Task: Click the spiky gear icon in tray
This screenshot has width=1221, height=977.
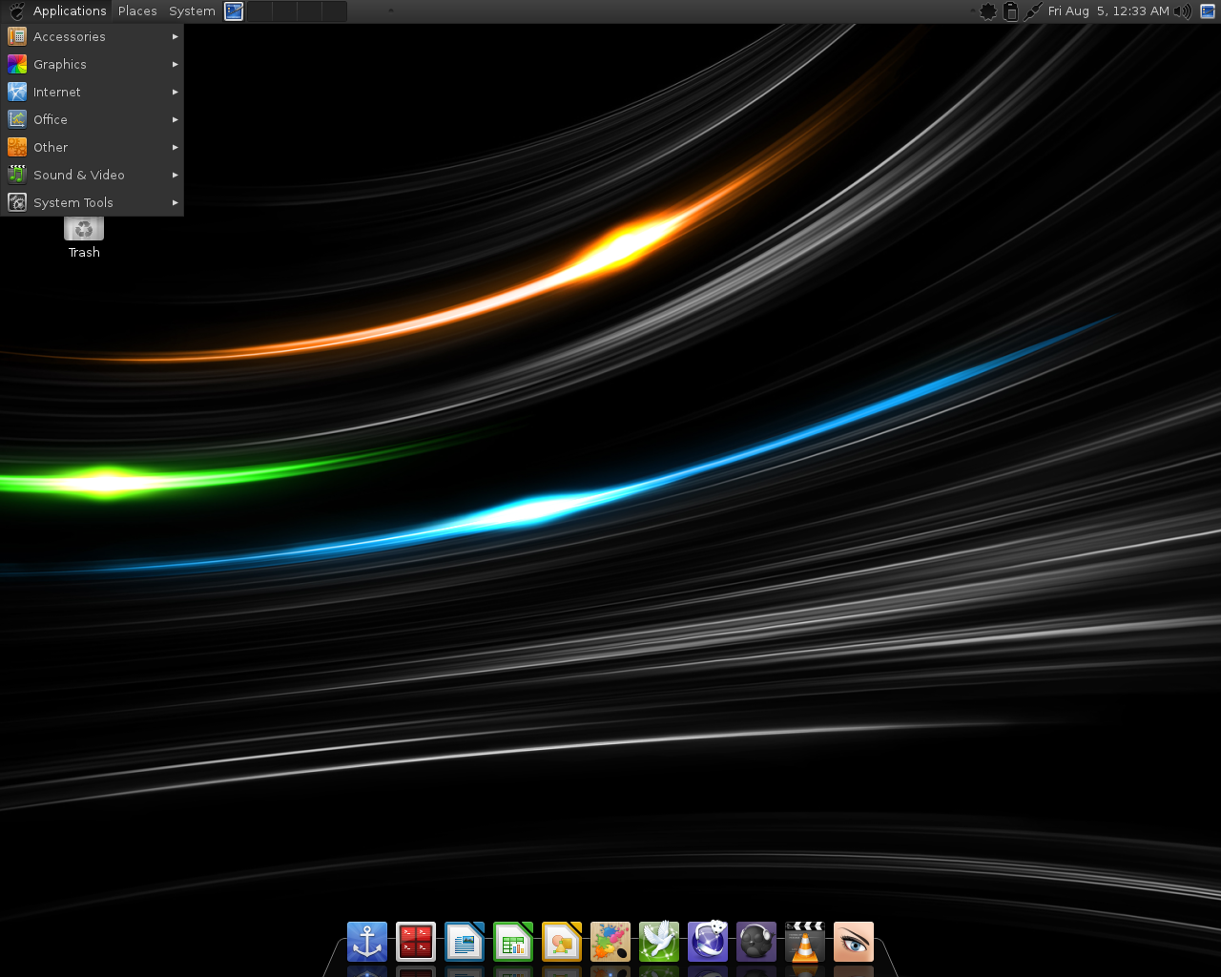Action: tap(988, 11)
